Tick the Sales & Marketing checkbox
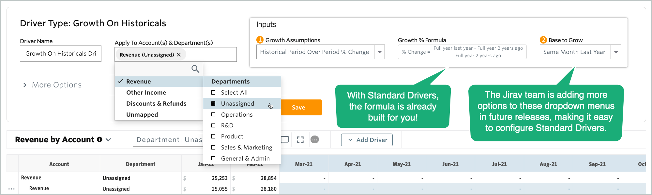 [x=213, y=148]
